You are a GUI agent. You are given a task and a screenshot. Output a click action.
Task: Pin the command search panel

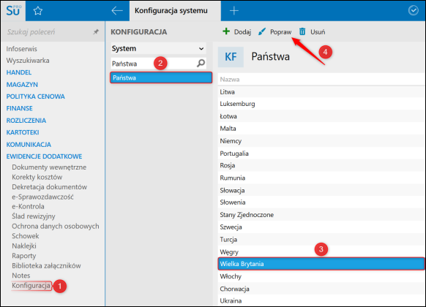pos(96,31)
